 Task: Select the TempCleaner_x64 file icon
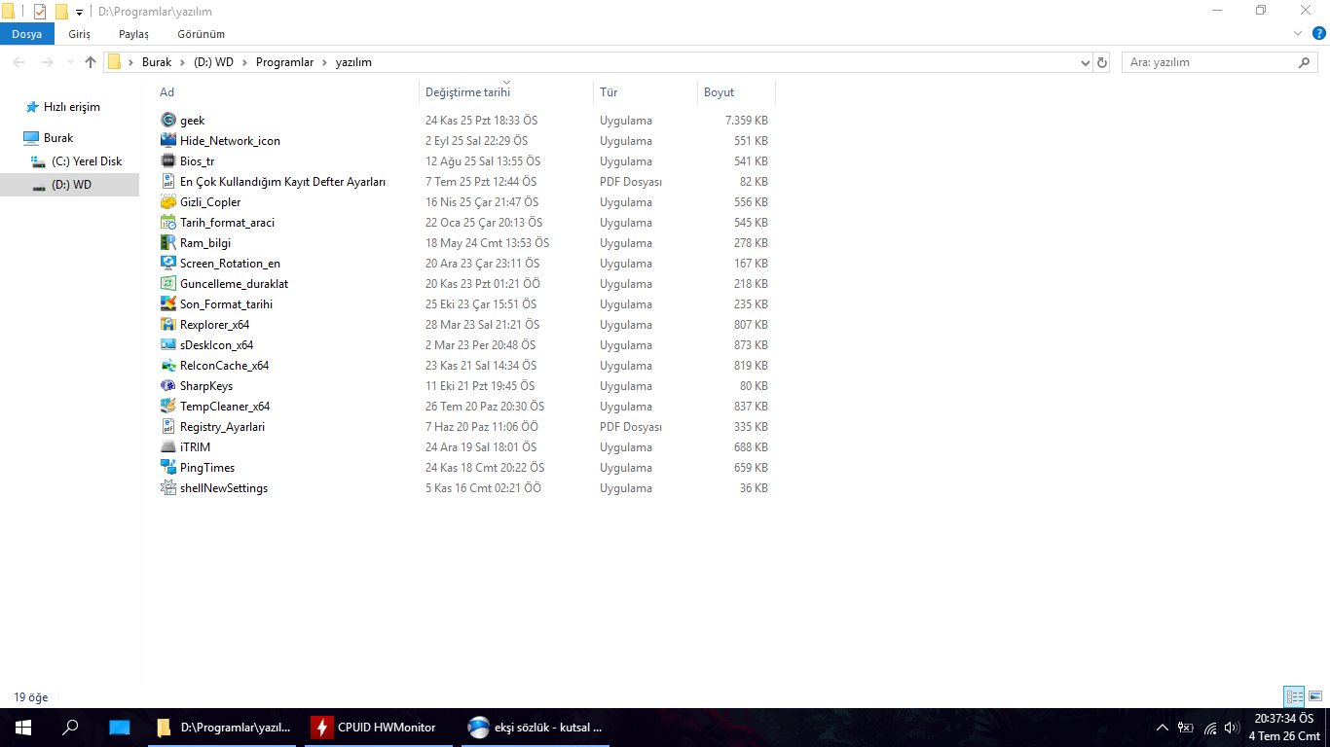click(168, 407)
